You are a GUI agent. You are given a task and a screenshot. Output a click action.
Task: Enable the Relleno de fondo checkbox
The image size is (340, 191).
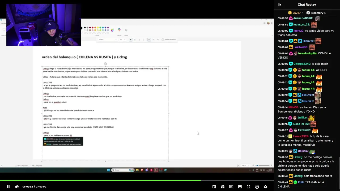[x=163, y=40]
